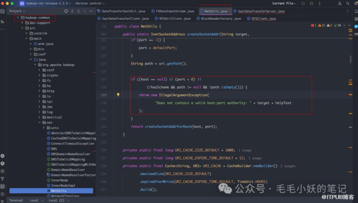Open ConnectTimeoutException in the project tree
The width and height of the screenshot is (358, 203).
[x=72, y=144]
